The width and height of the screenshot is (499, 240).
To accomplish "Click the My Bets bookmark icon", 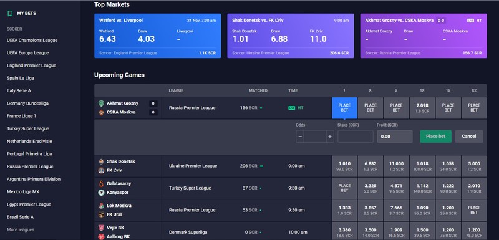I will tap(10, 13).
